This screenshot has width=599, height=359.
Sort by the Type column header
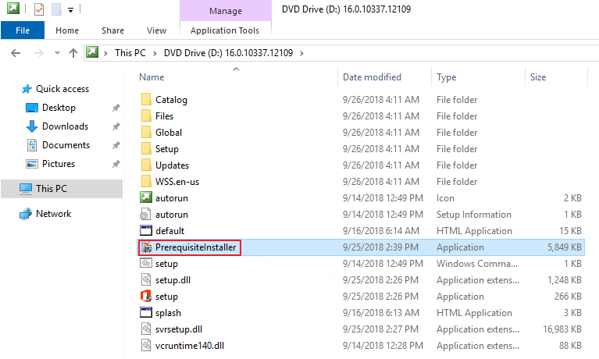pos(447,77)
